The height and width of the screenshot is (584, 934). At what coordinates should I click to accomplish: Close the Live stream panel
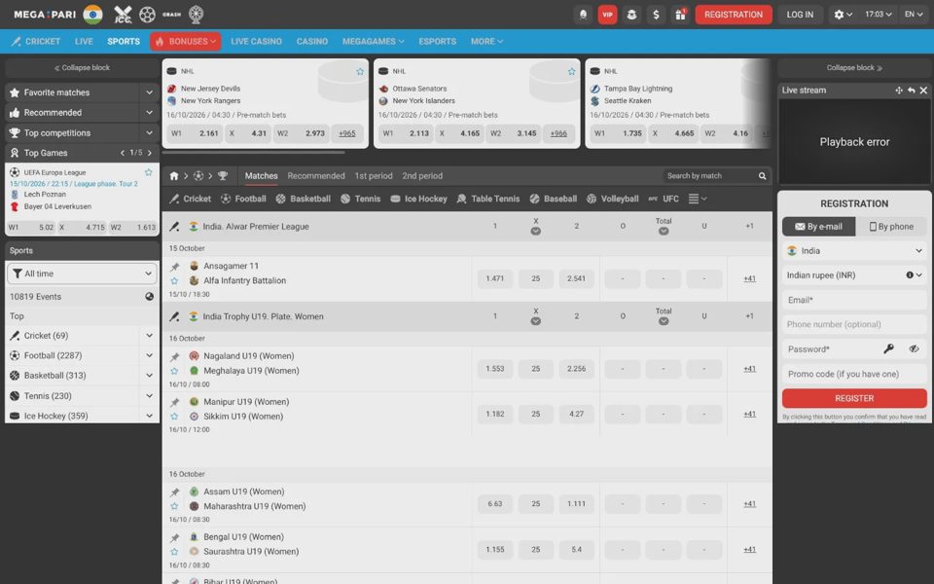tap(923, 90)
